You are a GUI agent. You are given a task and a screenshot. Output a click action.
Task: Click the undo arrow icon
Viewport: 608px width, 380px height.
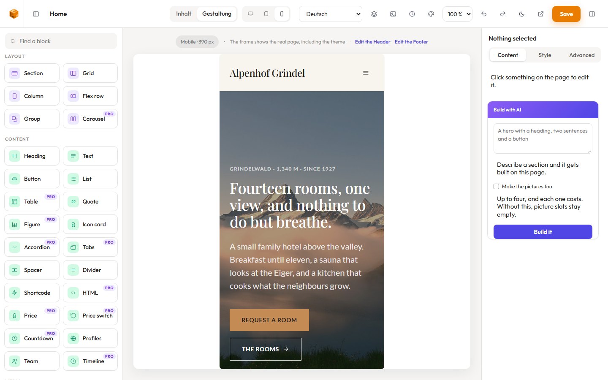pos(484,14)
